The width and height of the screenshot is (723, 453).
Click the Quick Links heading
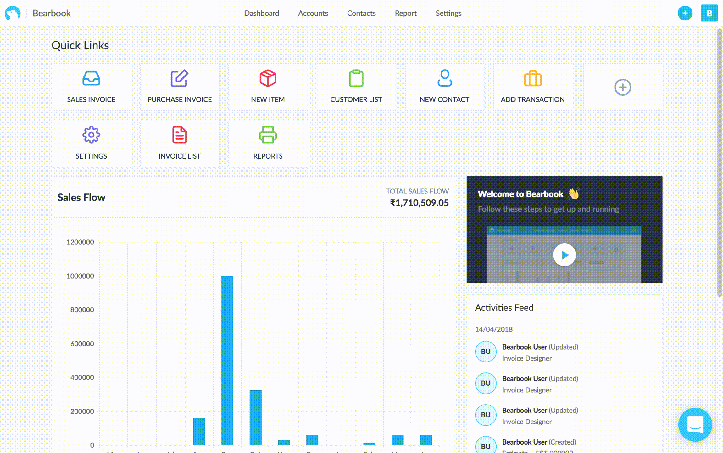tap(80, 45)
